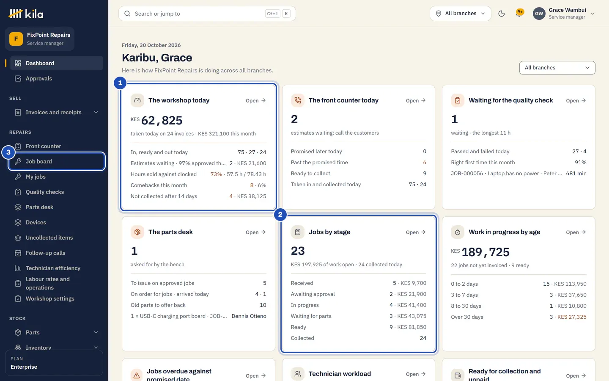
Task: Click the Devices stack icon
Action: 18,222
